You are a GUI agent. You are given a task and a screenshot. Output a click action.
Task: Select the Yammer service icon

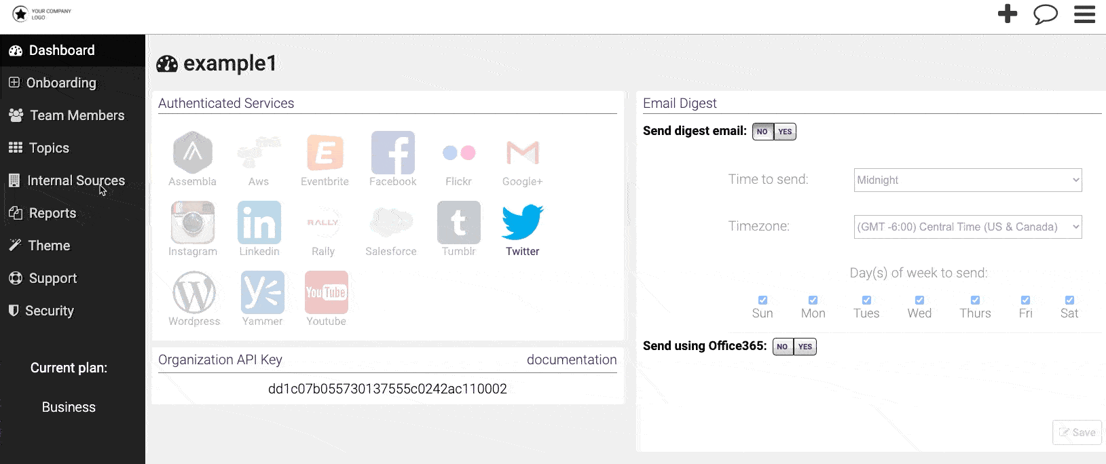263,292
